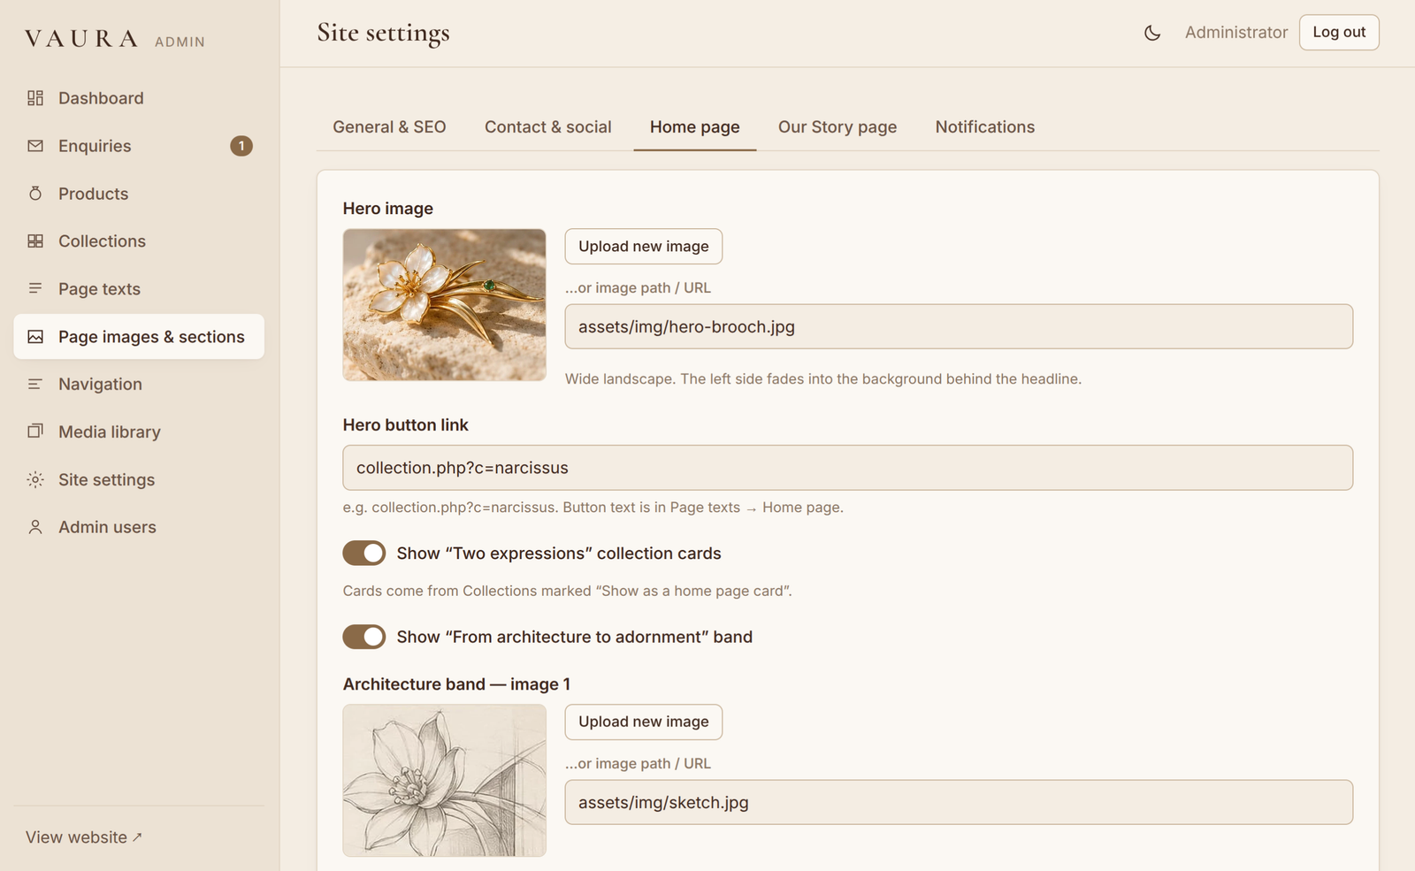Click the "Site settings" page heading
The height and width of the screenshot is (871, 1415).
coord(384,34)
